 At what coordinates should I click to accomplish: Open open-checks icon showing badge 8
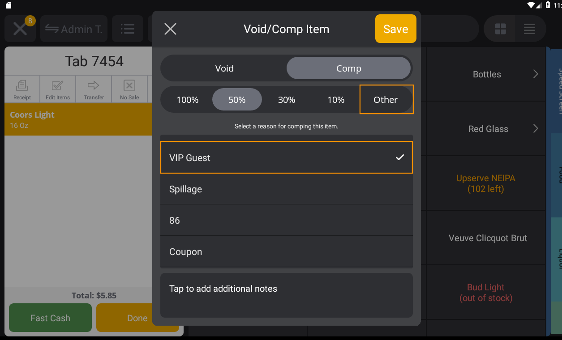(x=20, y=29)
